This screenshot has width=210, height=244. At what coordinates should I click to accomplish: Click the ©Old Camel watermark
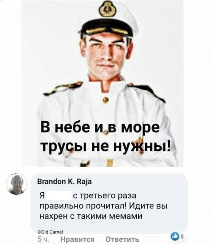pyautogui.click(x=50, y=232)
